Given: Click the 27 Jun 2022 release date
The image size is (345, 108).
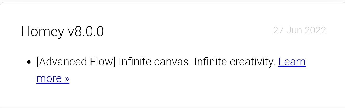Looking at the screenshot, I should (299, 30).
